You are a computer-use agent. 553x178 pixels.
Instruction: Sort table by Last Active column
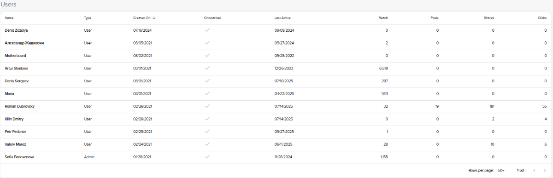282,18
